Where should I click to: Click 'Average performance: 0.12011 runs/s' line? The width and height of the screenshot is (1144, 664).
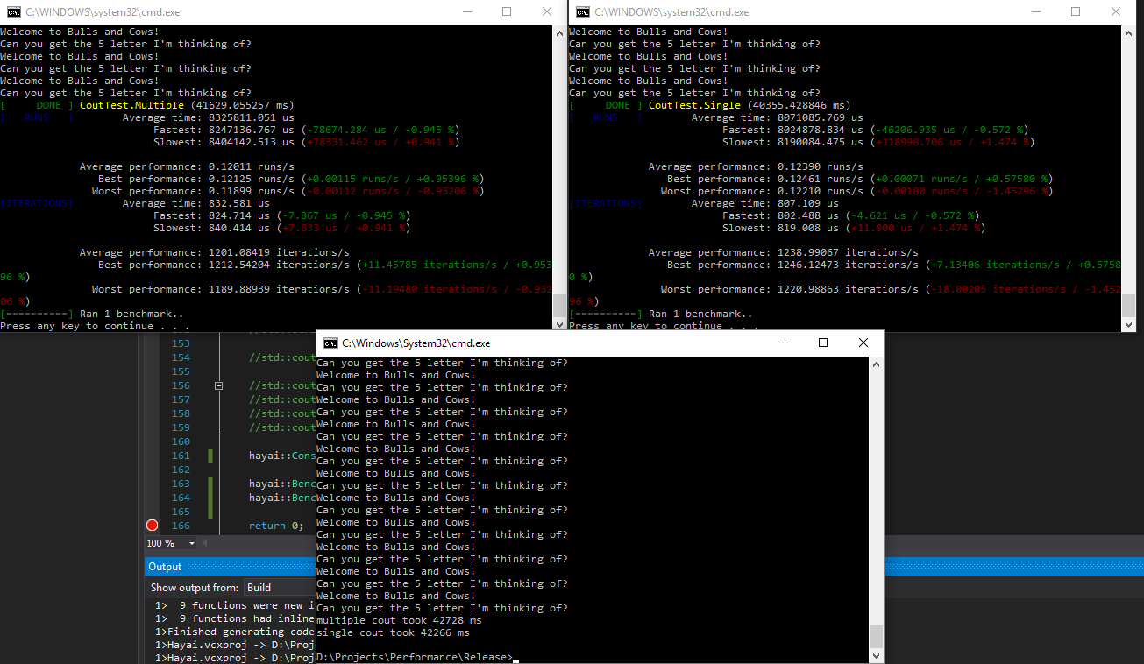point(187,166)
